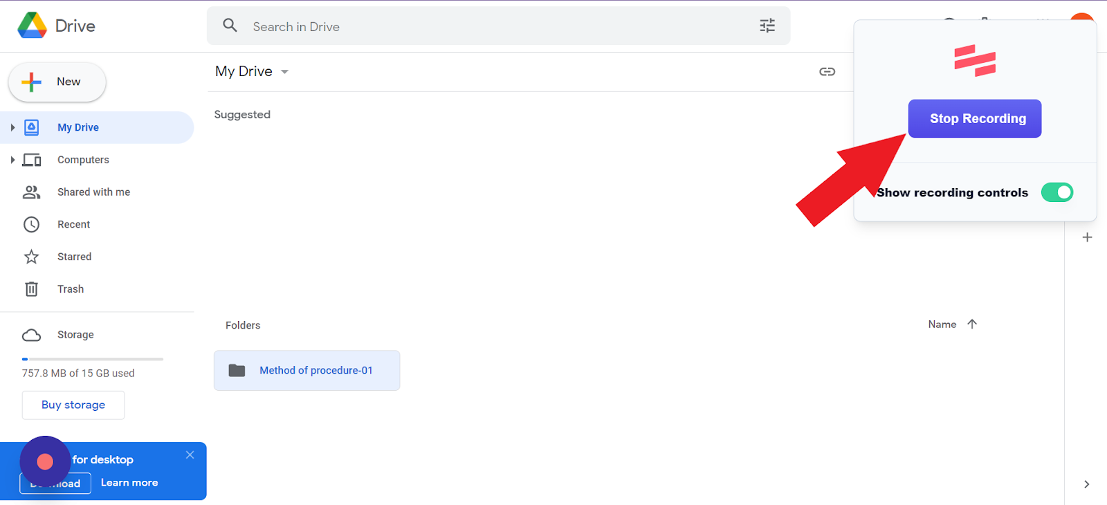Click the Trash bin icon
Screen dimensions: 1107x505
coord(32,289)
